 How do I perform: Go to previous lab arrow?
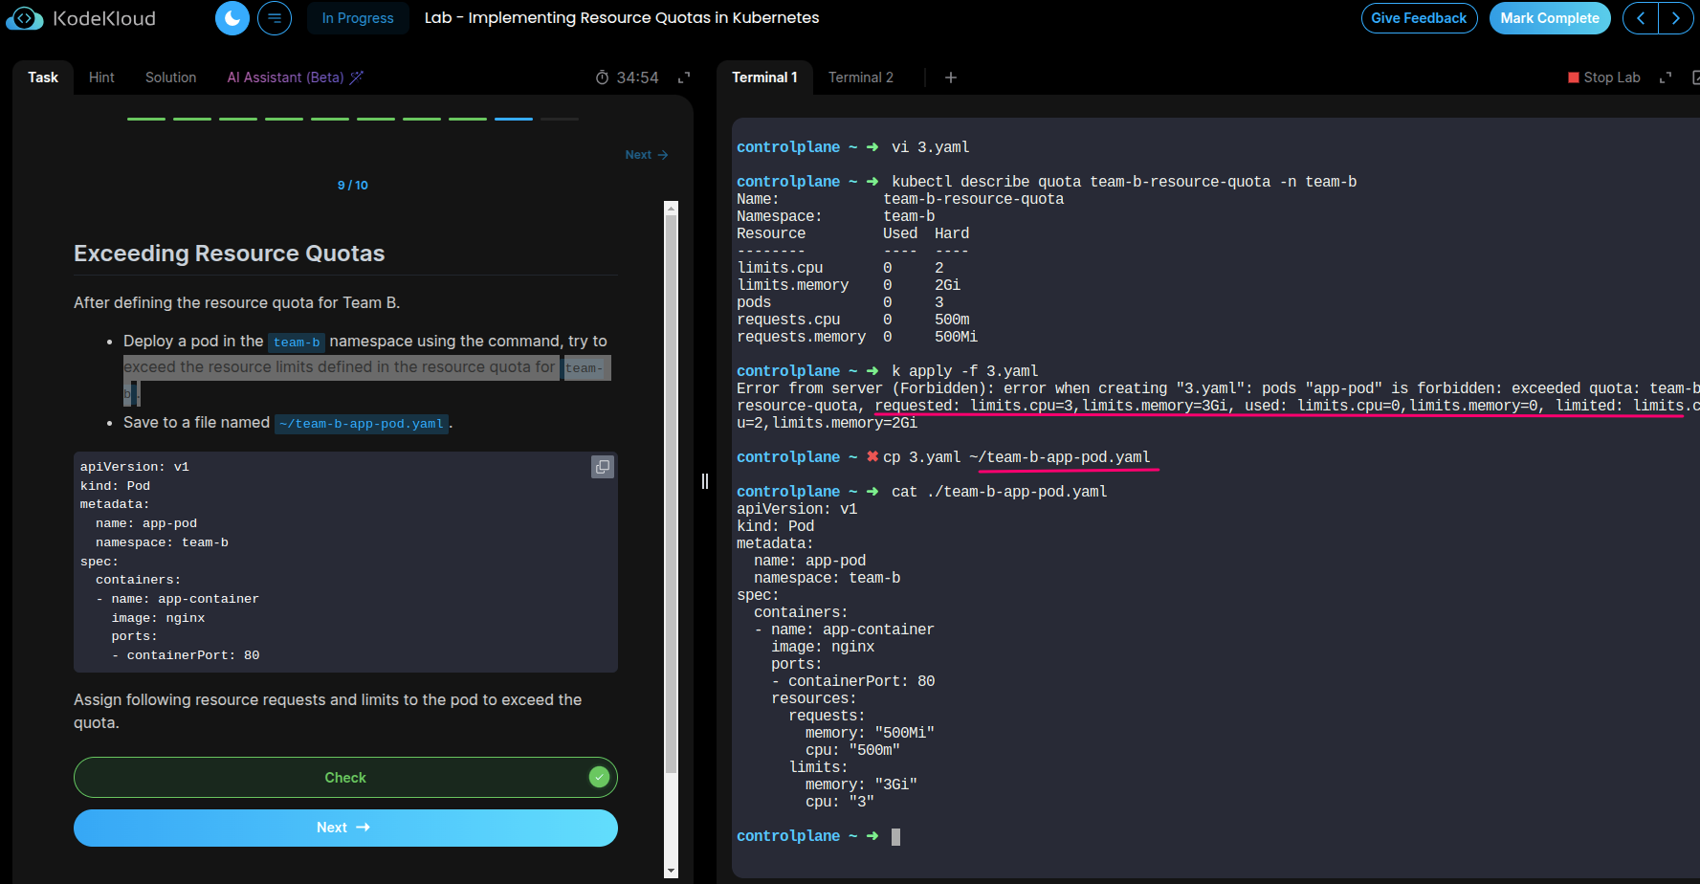1641,18
